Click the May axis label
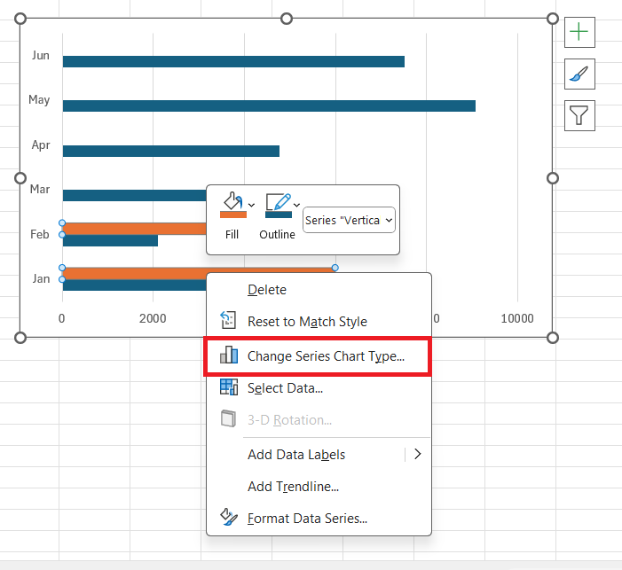 39,100
